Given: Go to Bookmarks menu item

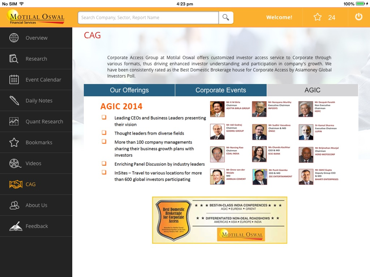Looking at the screenshot, I should tap(36, 142).
